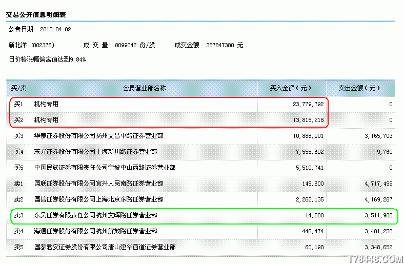The height and width of the screenshot is (264, 404).
Task: Click the 日价格涨幅偏离值达到9.84% line
Action: point(47,59)
